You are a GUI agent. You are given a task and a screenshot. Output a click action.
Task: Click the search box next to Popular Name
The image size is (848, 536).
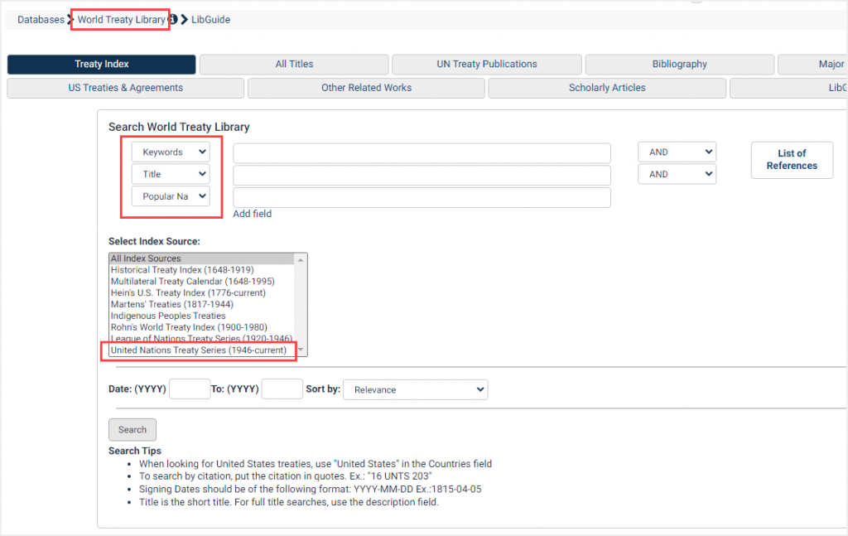click(x=422, y=197)
